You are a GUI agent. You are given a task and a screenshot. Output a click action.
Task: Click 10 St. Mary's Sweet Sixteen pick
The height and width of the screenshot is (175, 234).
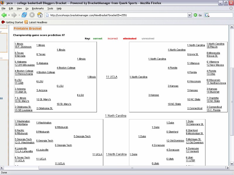point(64,104)
